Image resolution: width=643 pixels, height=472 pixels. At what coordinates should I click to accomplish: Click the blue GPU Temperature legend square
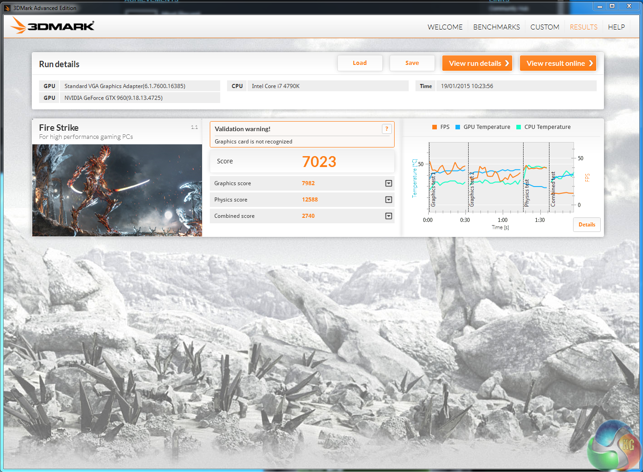pos(458,127)
